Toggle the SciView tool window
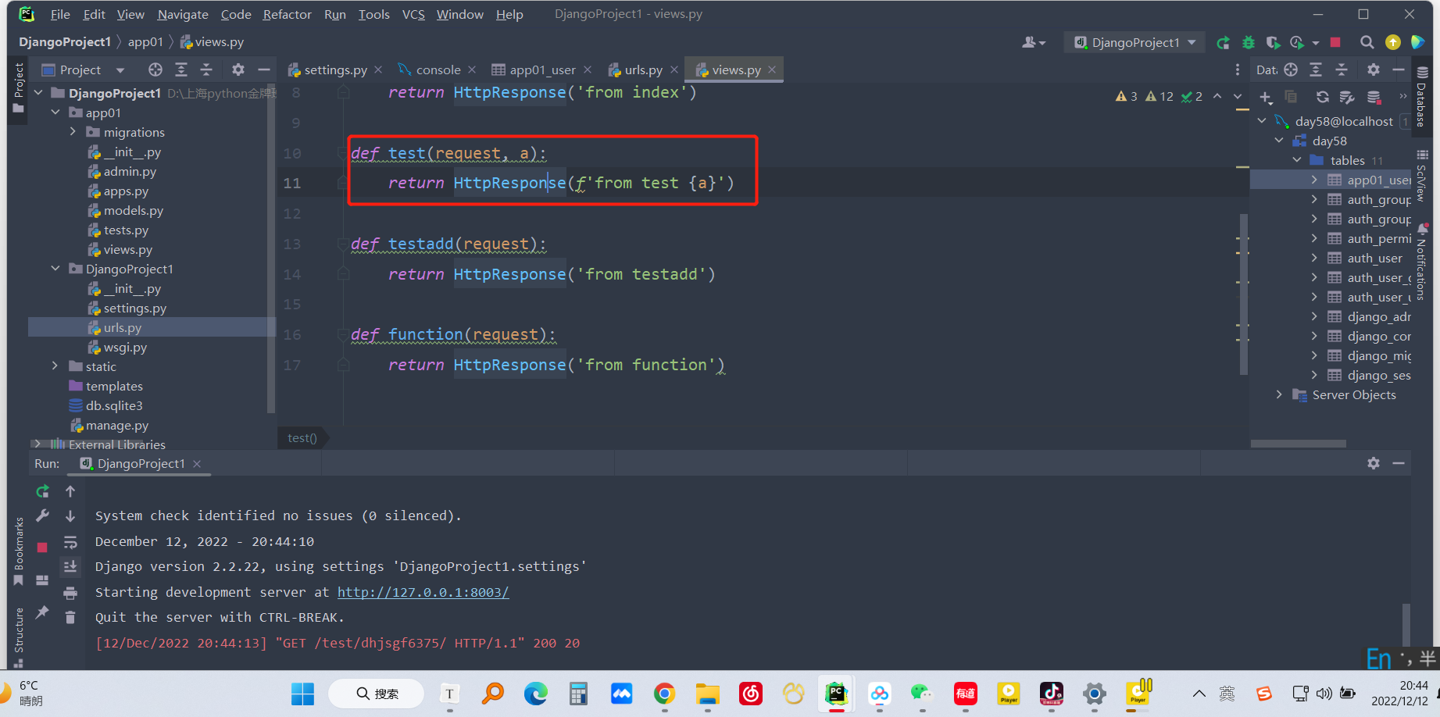1440x717 pixels. [x=1422, y=176]
